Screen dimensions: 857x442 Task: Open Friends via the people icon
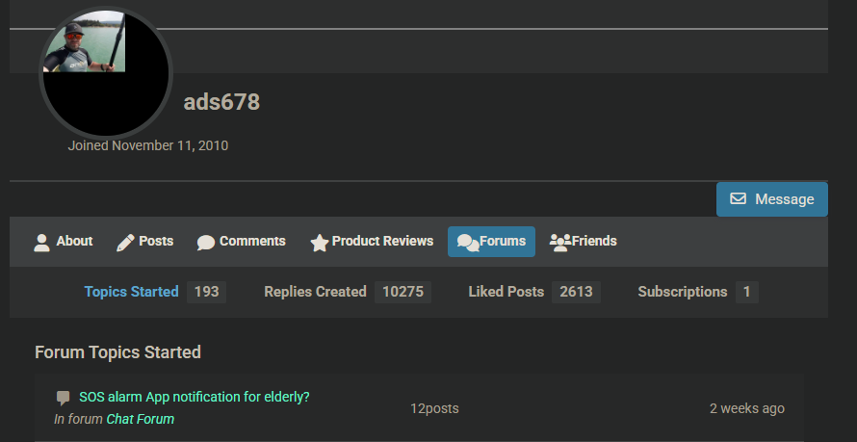point(559,242)
